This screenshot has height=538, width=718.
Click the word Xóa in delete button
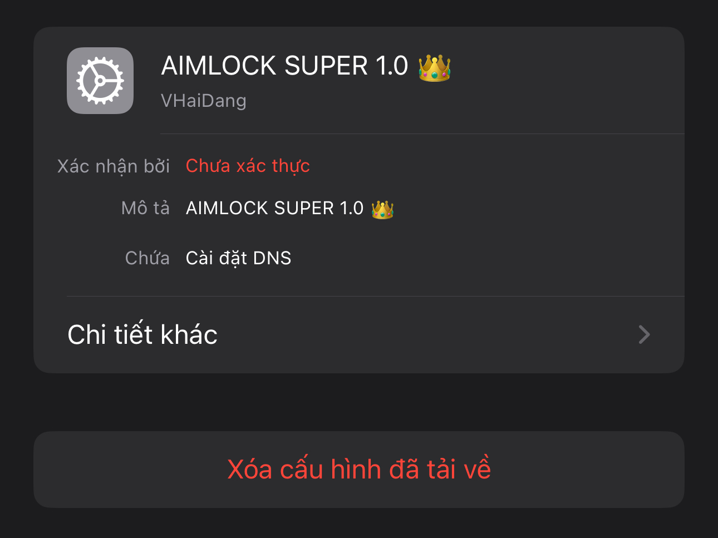(x=250, y=470)
